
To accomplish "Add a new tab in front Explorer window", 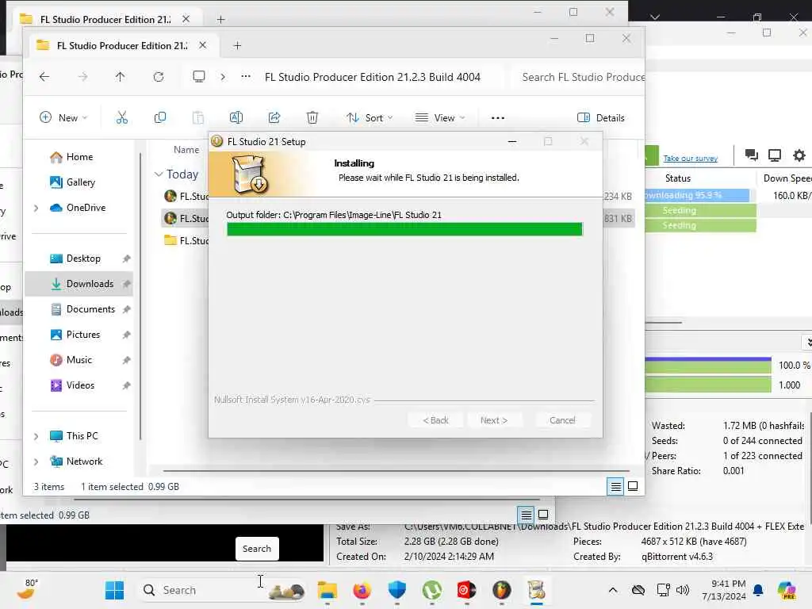I will pyautogui.click(x=237, y=45).
